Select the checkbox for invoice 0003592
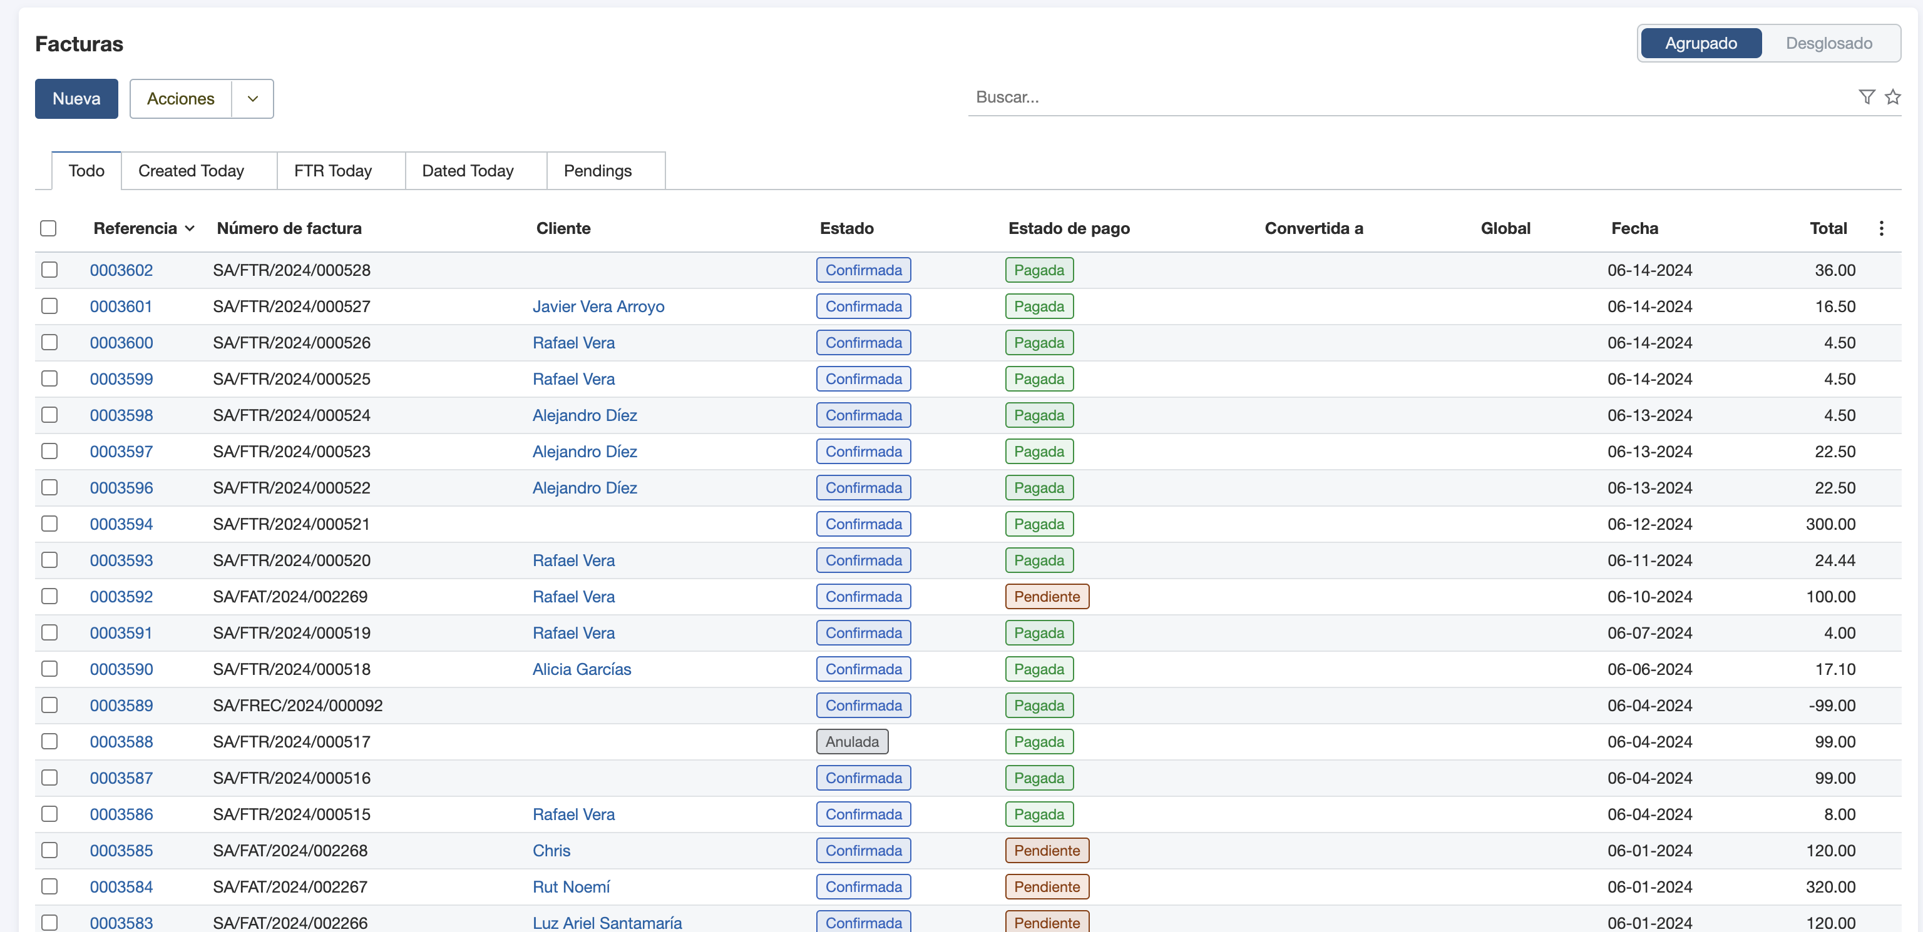This screenshot has height=932, width=1923. (x=49, y=596)
